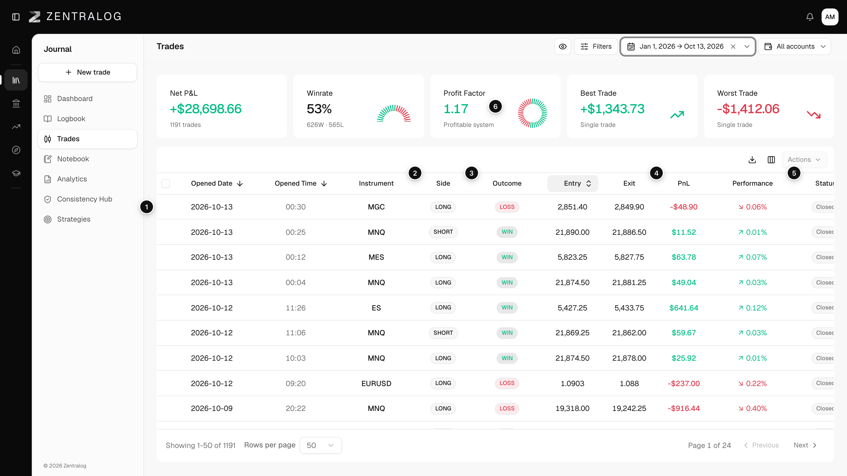The width and height of the screenshot is (847, 476).
Task: Open the All accounts dropdown
Action: click(794, 47)
